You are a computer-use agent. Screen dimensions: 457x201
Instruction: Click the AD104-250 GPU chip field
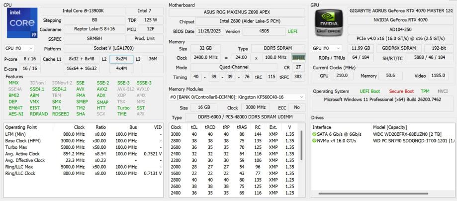tap(401, 29)
